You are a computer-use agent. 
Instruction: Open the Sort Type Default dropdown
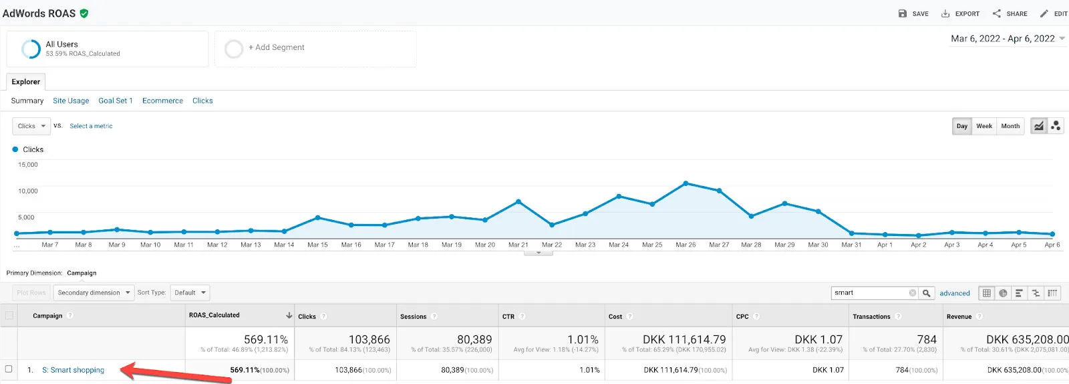click(190, 293)
